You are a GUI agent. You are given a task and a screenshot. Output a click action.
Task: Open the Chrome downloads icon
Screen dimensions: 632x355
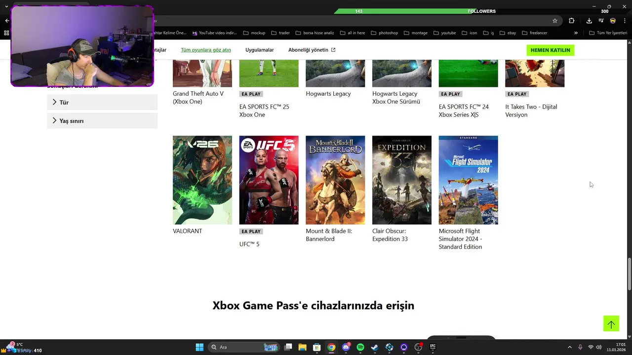coord(589,21)
